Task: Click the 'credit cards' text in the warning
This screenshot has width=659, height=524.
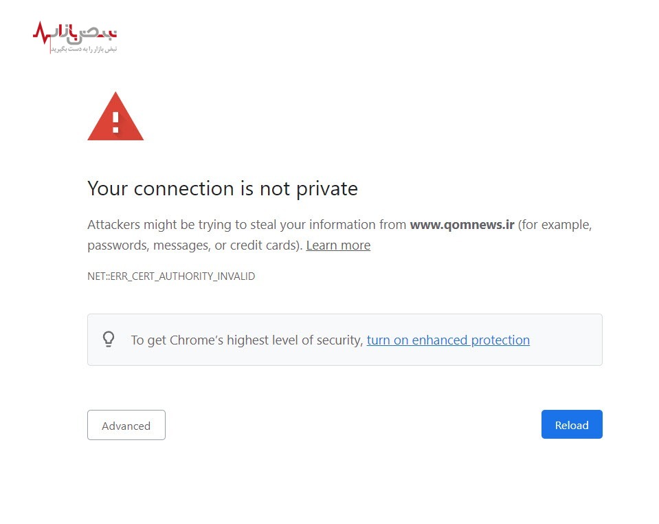Action: click(266, 245)
